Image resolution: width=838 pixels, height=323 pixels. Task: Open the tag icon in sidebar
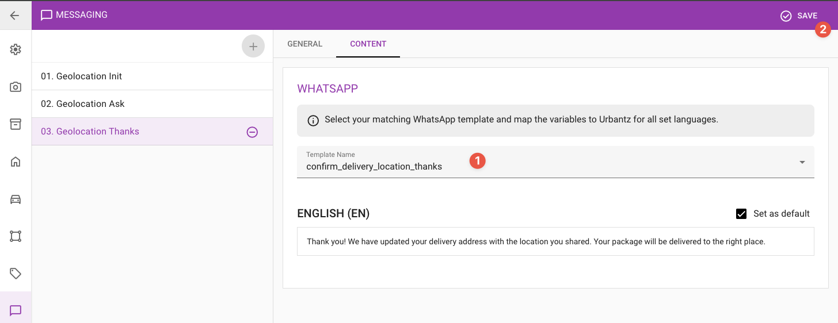pos(16,274)
